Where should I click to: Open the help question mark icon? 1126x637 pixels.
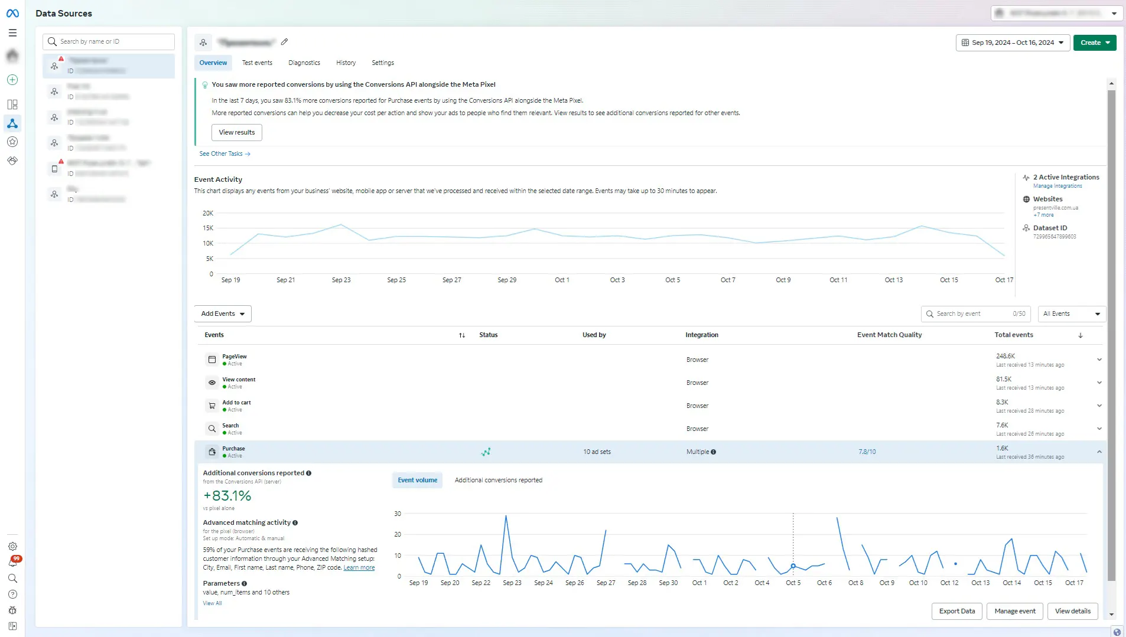[12, 594]
